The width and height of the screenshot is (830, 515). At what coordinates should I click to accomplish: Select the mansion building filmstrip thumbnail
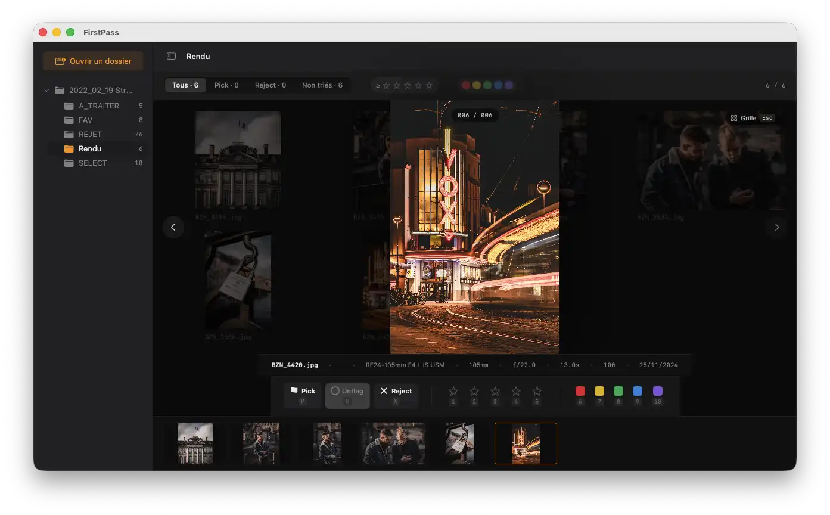195,443
